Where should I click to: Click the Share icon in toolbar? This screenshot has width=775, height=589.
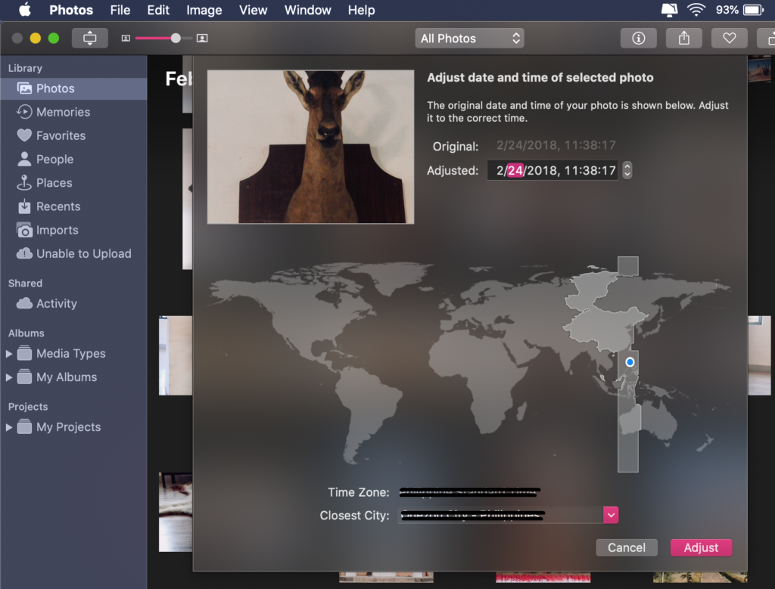(x=683, y=39)
